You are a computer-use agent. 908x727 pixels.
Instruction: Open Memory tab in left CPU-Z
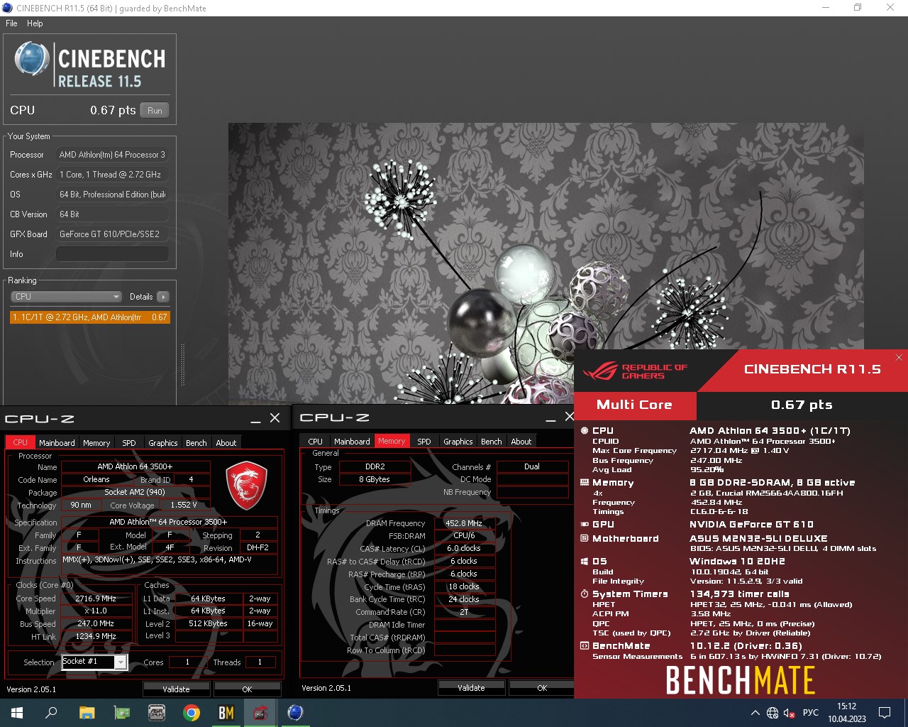coord(96,443)
